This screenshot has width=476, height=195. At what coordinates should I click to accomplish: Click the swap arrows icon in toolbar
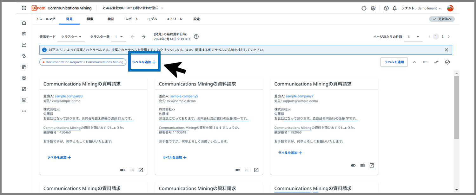point(436,62)
